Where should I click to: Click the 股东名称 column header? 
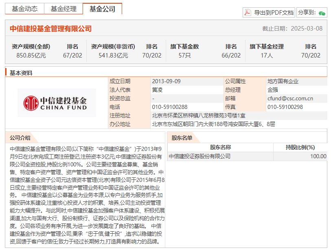click(x=220, y=147)
